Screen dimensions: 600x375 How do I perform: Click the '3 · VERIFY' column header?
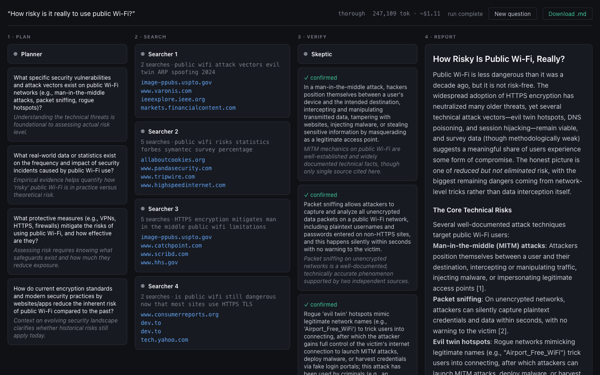click(x=312, y=37)
